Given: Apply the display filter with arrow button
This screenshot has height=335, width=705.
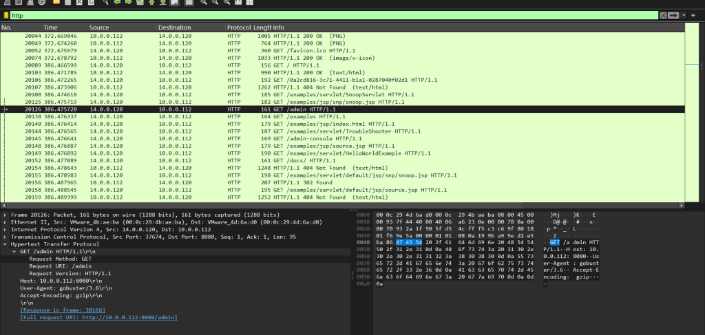Looking at the screenshot, I should coord(674,15).
